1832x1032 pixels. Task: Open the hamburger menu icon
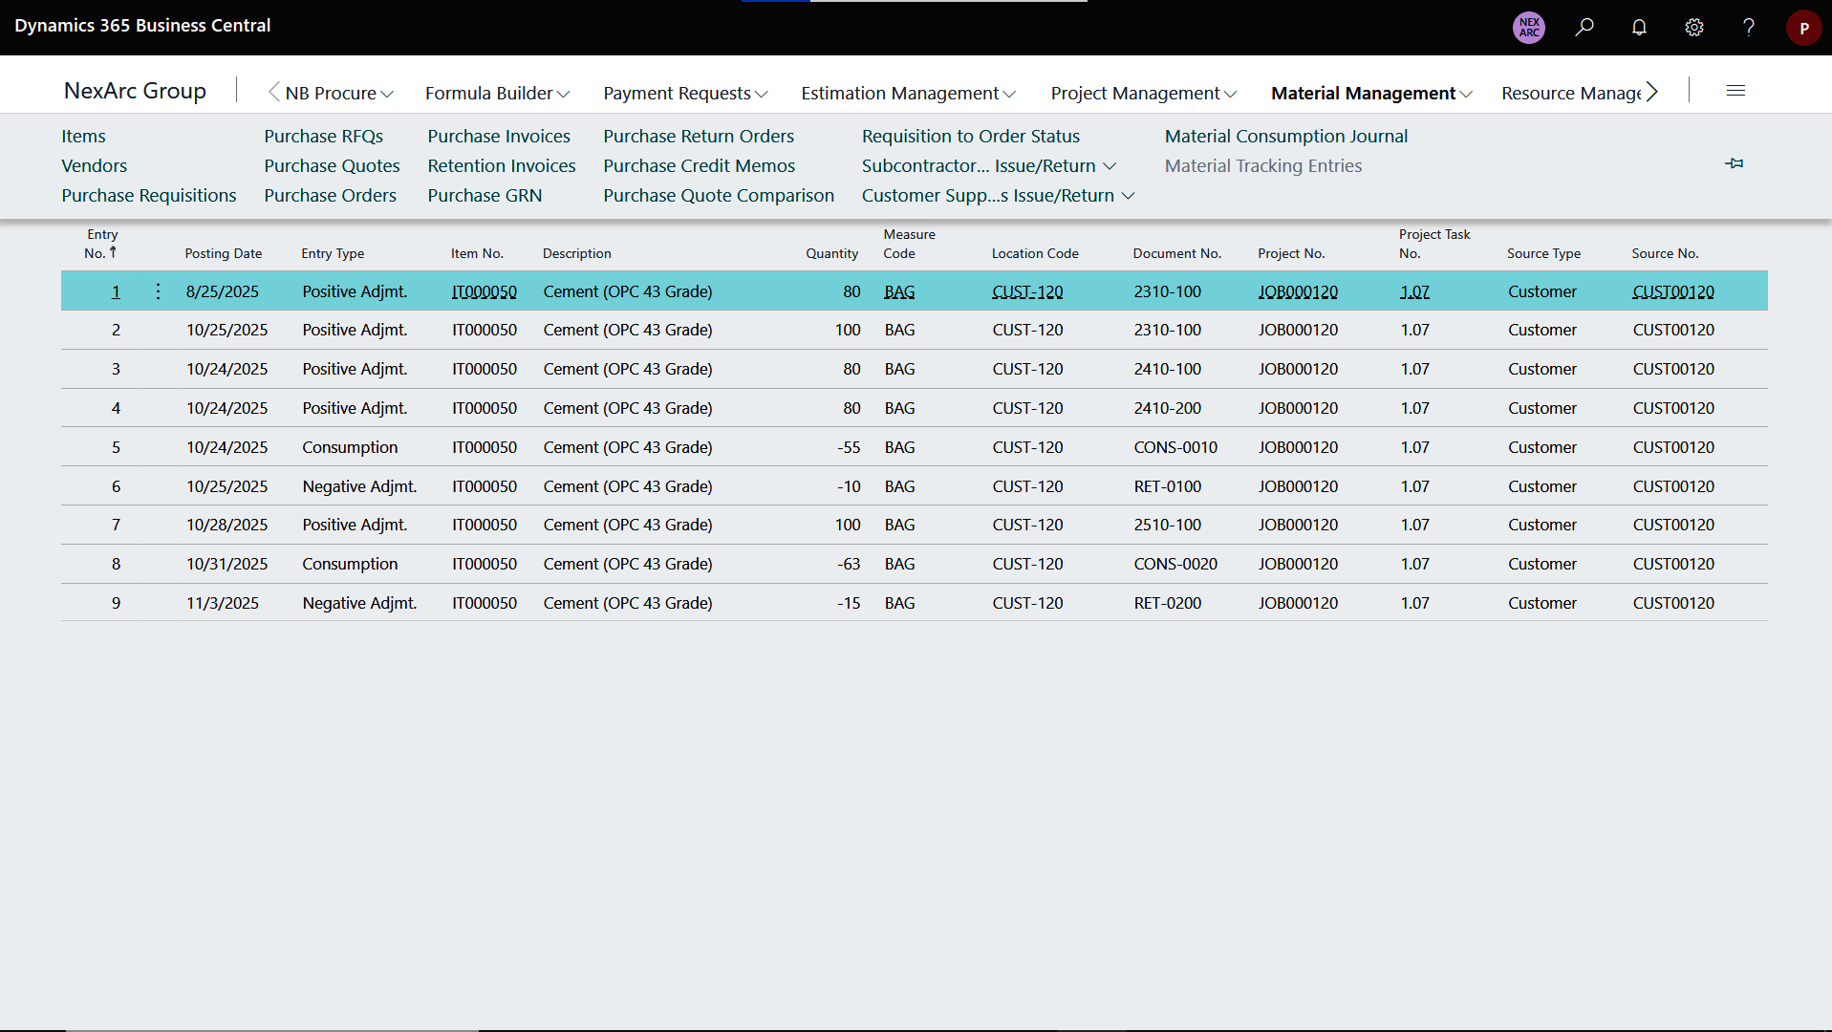click(x=1735, y=91)
